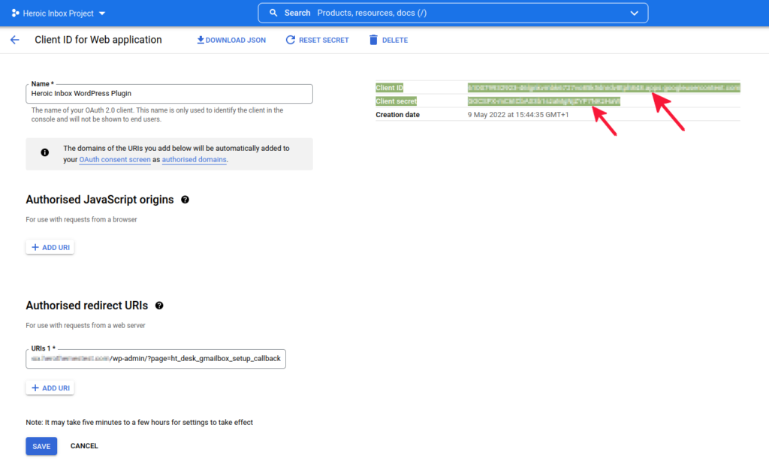Open the OAuth consent screen link
Screen dimensions: 769x473
[x=115, y=160]
